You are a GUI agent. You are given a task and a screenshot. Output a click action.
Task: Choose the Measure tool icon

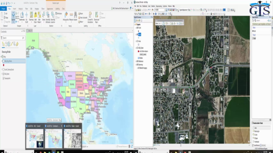tap(71, 15)
